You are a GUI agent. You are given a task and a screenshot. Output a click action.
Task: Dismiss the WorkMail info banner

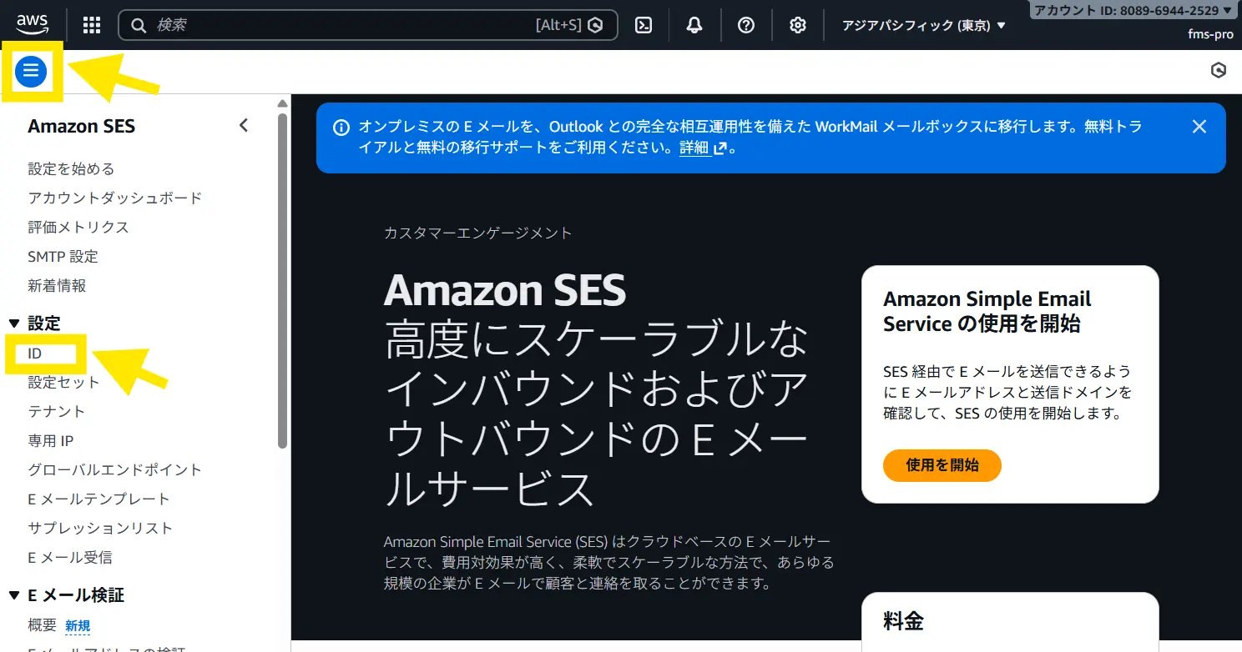click(x=1199, y=127)
